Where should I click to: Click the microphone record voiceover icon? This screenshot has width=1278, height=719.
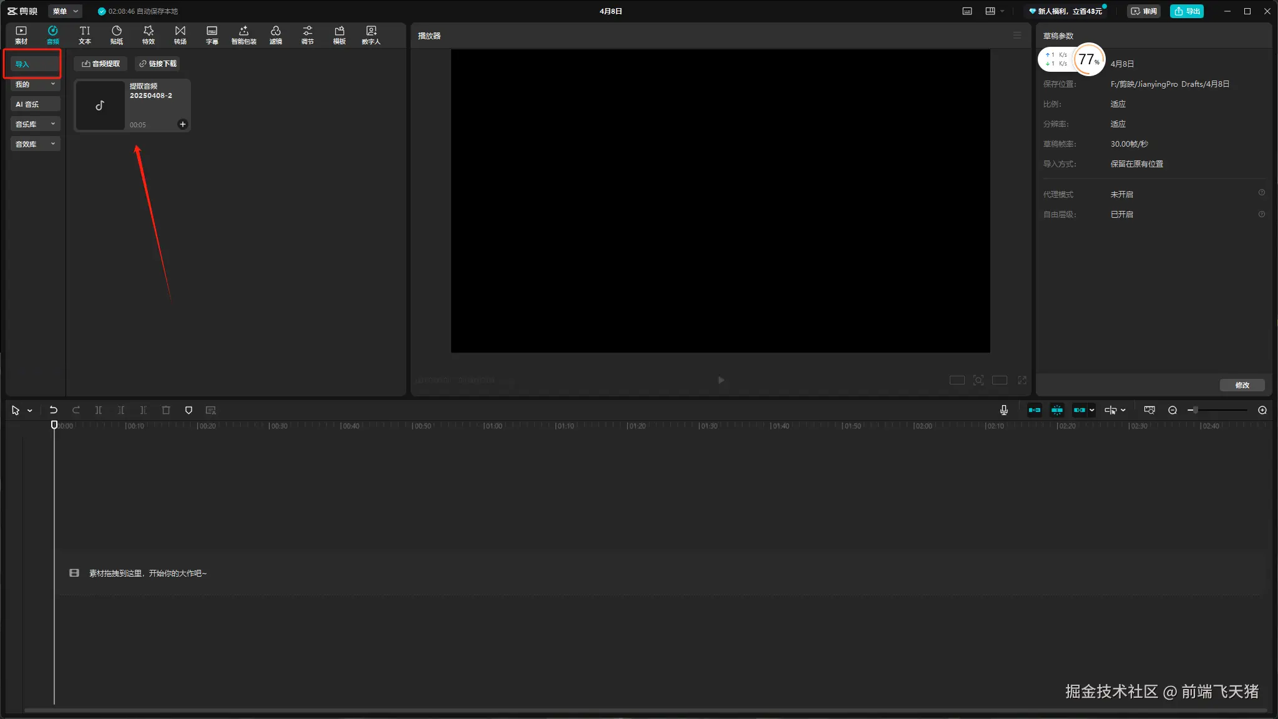point(1003,410)
